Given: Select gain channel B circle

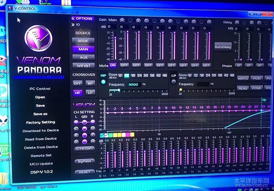Looking at the screenshot, I should [138, 21].
